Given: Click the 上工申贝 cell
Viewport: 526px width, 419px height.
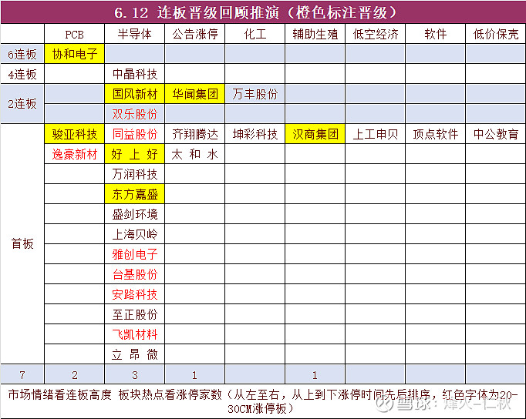Looking at the screenshot, I should coord(376,134).
